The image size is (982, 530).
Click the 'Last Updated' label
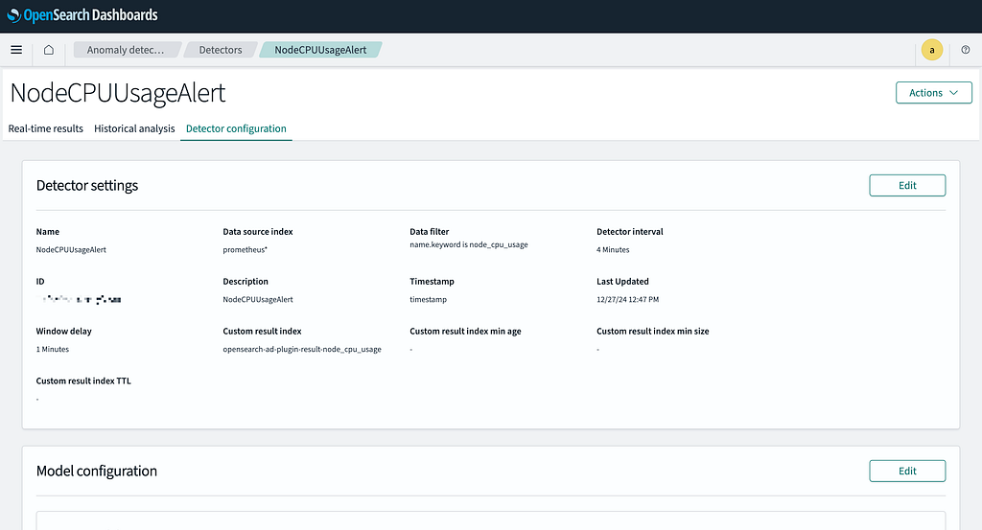(x=622, y=282)
